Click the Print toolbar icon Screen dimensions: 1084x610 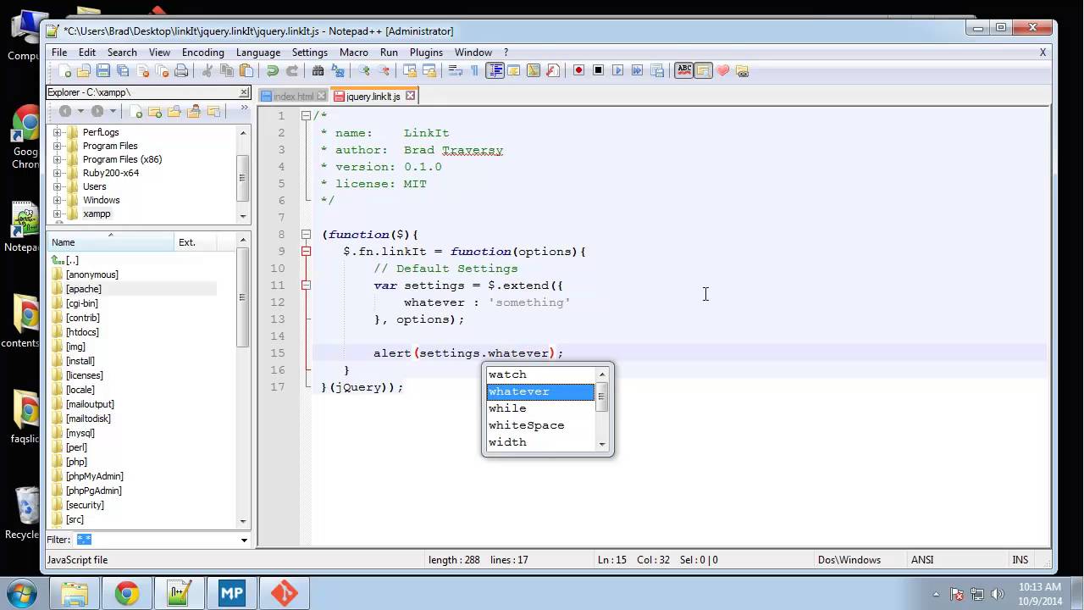coord(181,70)
